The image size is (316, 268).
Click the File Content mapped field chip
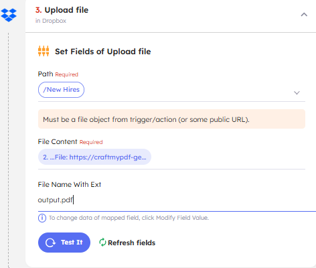click(x=94, y=157)
